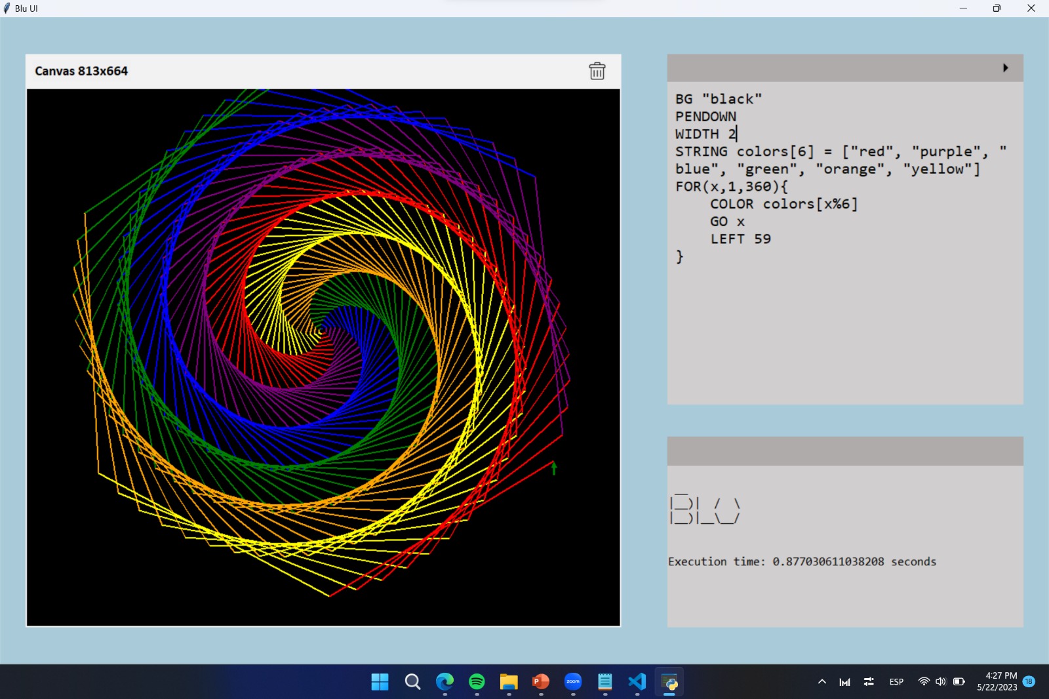Clear the canvas with the trash icon
The height and width of the screenshot is (699, 1049).
tap(597, 71)
